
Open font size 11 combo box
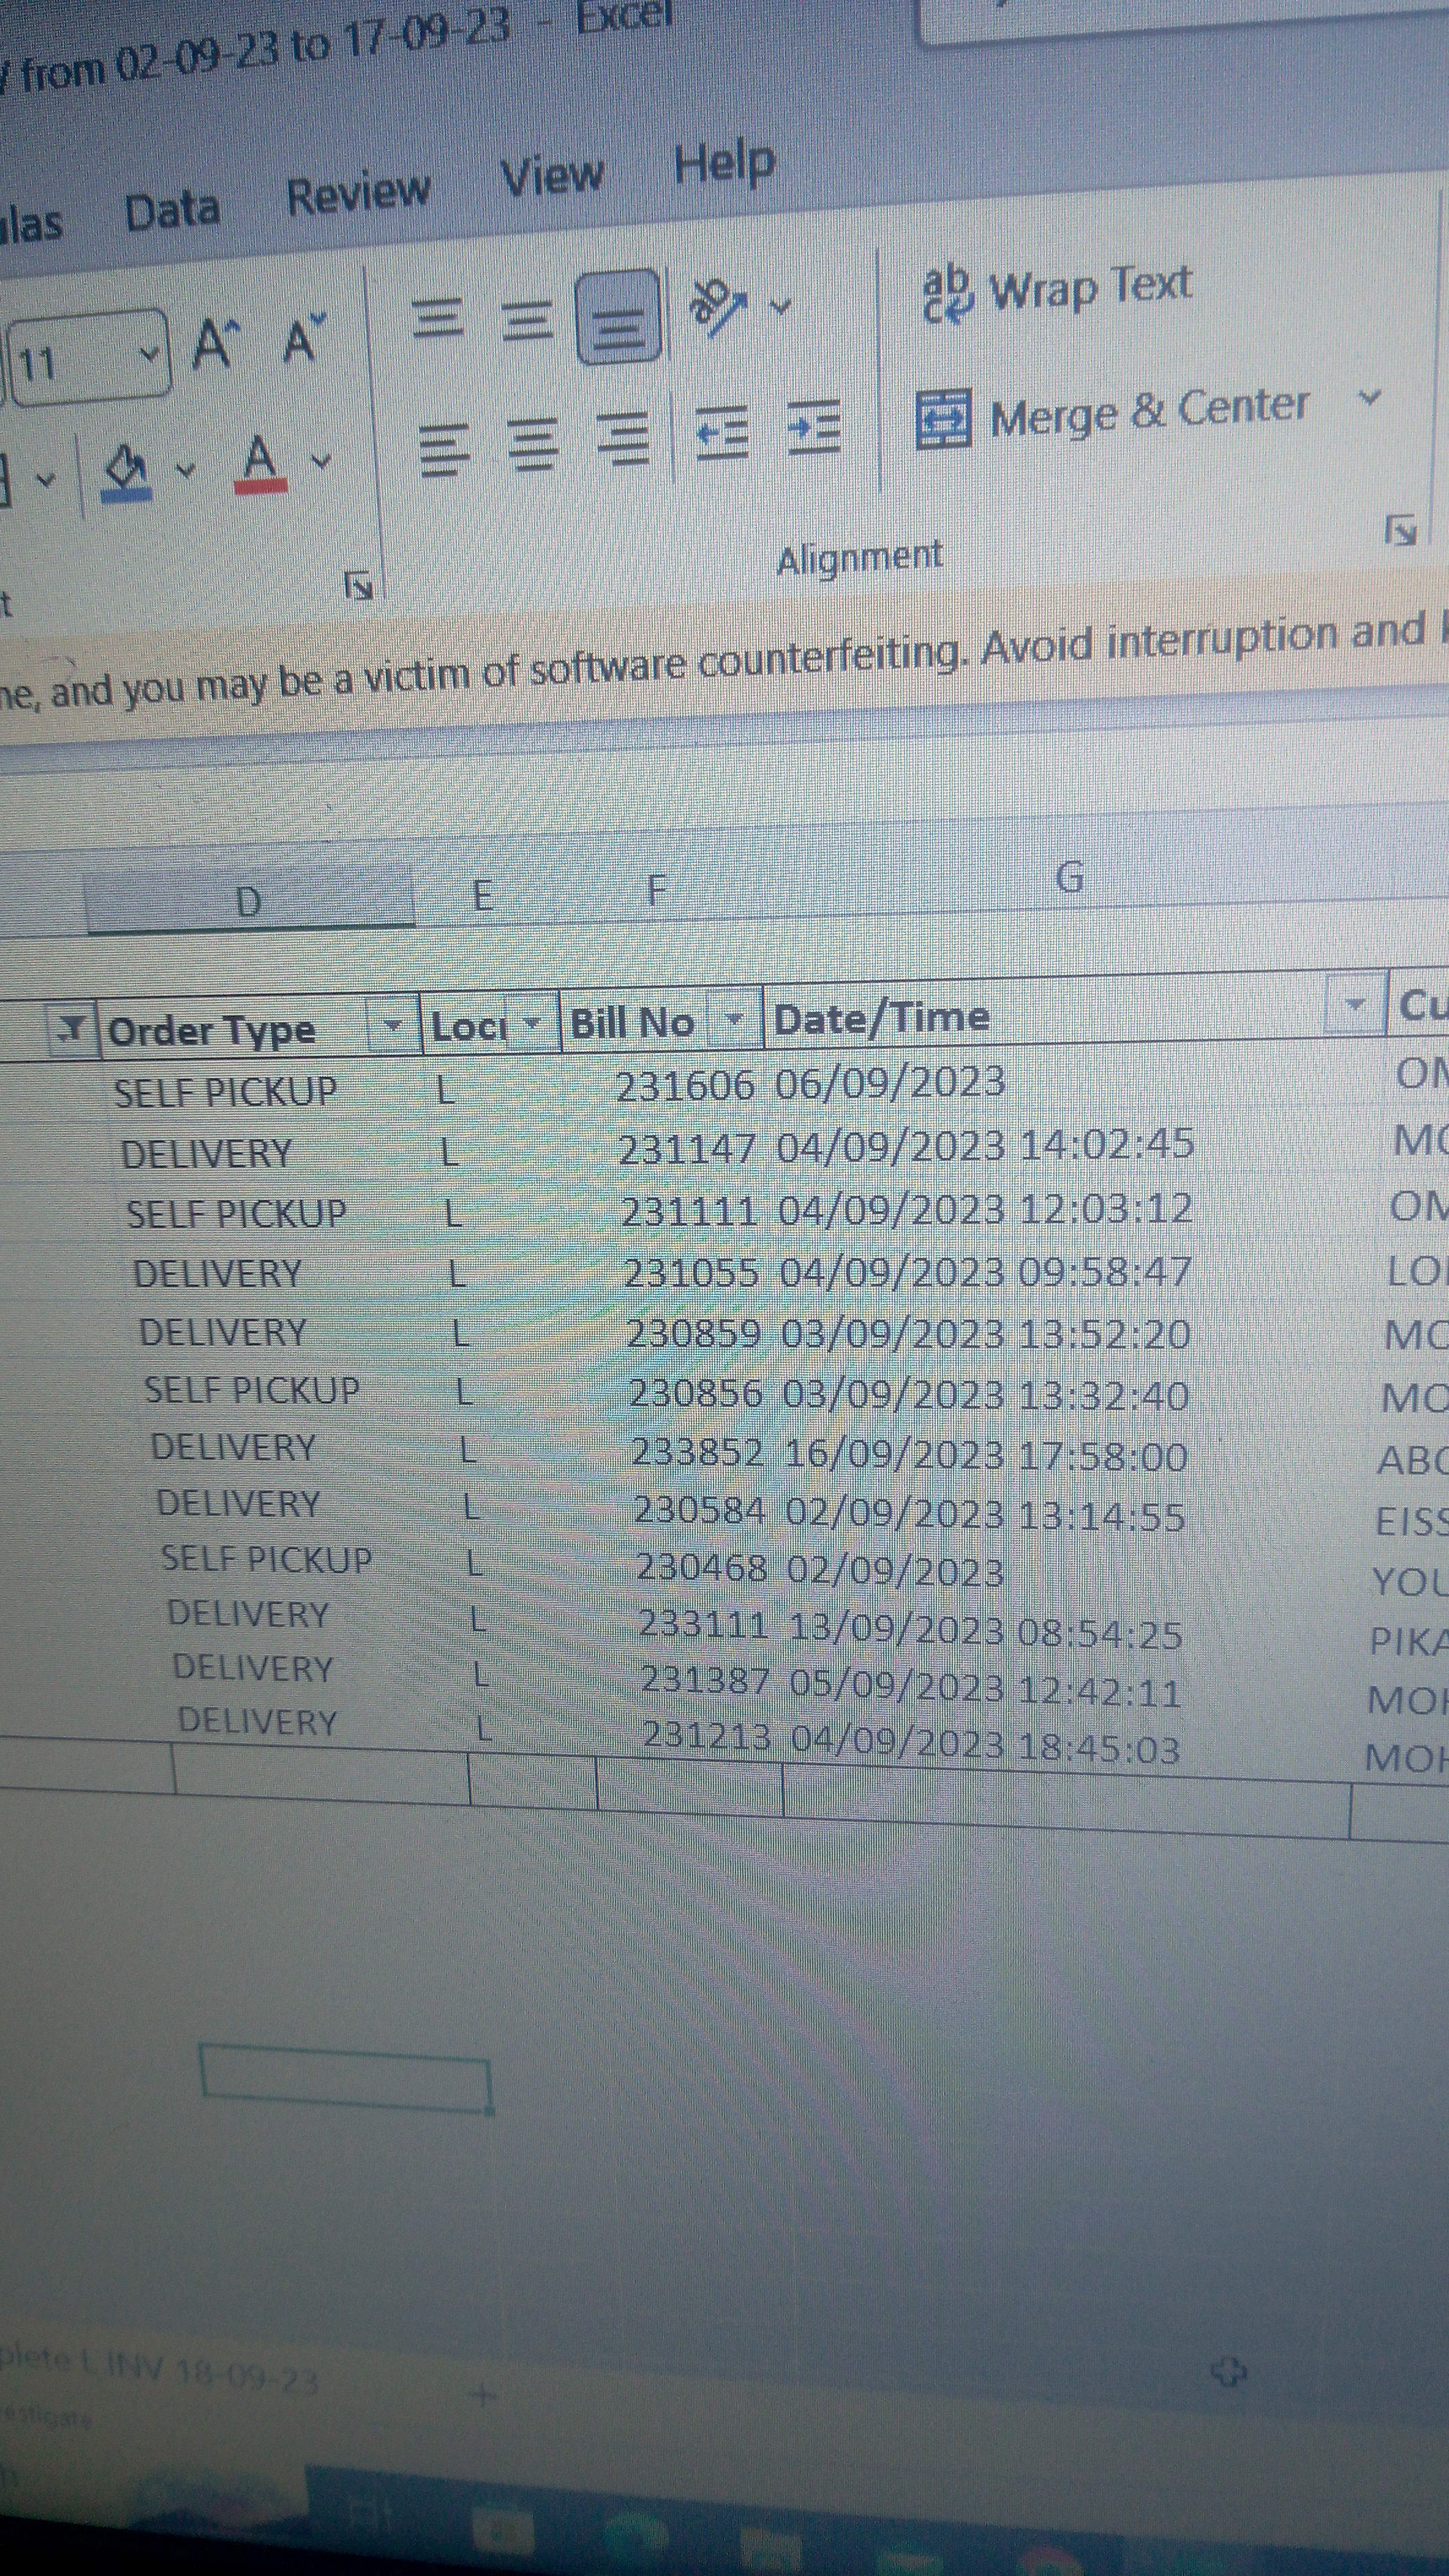[90, 358]
